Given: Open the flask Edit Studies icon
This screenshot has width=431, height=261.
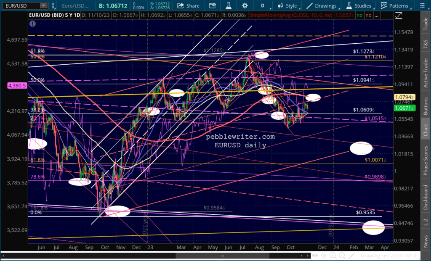Looking at the screenshot, I should pos(228,5).
